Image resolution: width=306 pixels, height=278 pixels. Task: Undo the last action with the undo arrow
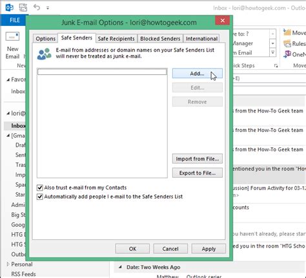coord(37,7)
